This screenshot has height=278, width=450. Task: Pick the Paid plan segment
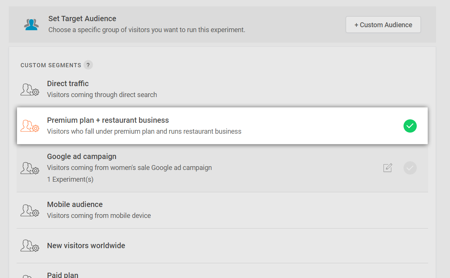(63, 275)
